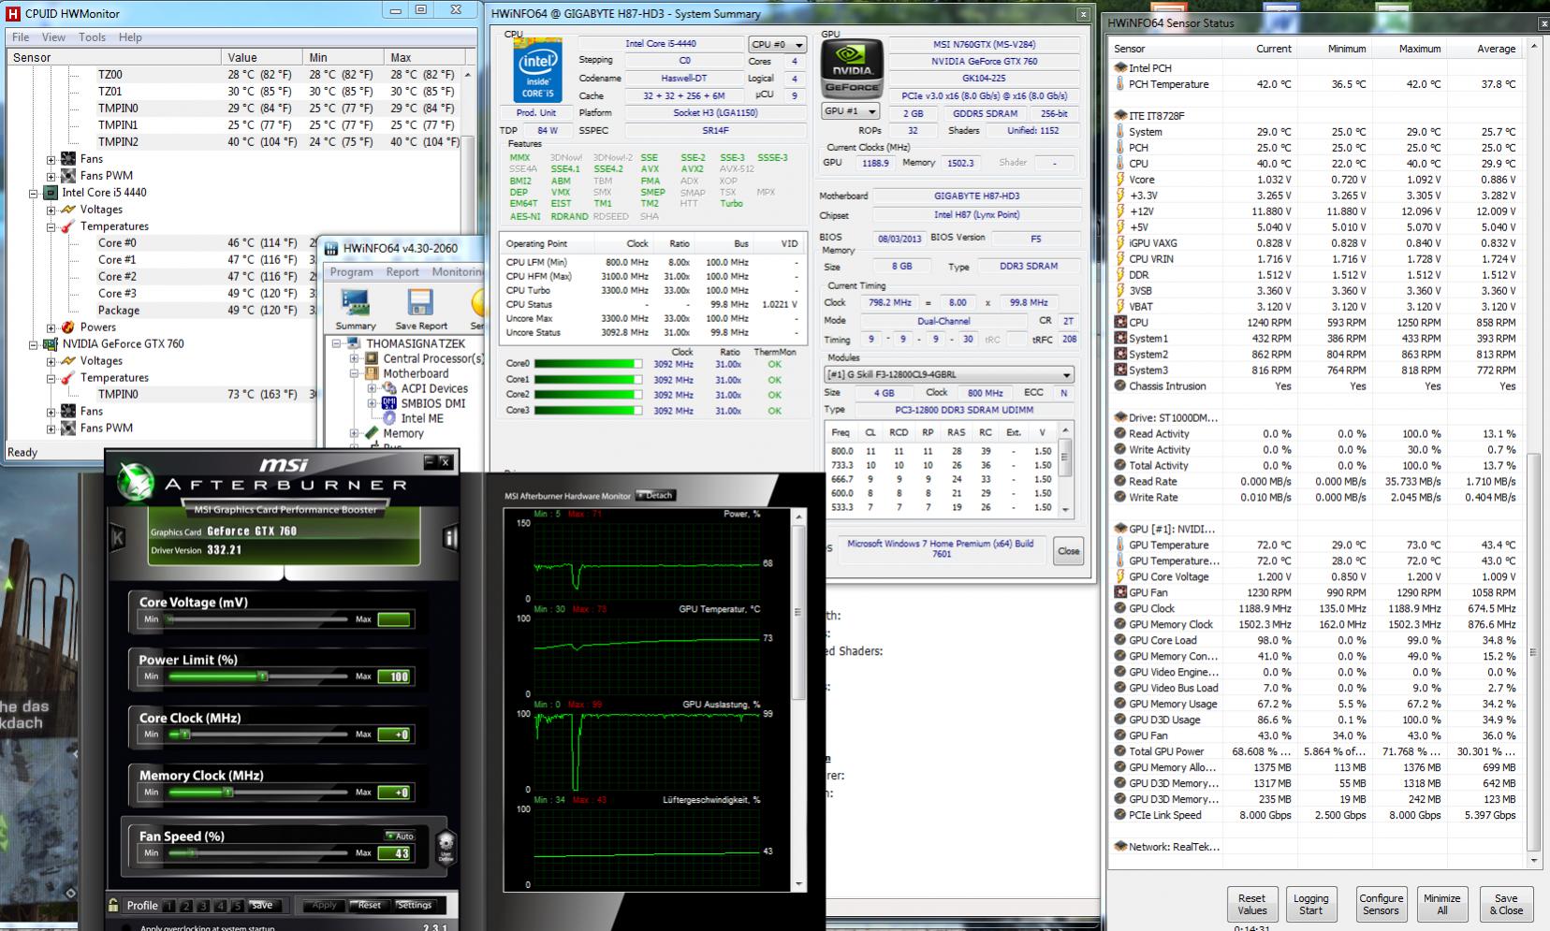Expand the ACPI Devices node
1550x931 pixels.
373,388
